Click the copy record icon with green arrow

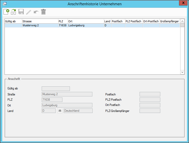(x=13, y=12)
